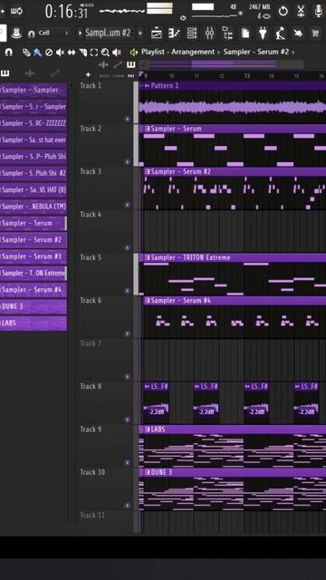Viewport: 326px width, 580px height.
Task: Open Sampler - Serum clip menu icon
Action: pyautogui.click(x=147, y=129)
